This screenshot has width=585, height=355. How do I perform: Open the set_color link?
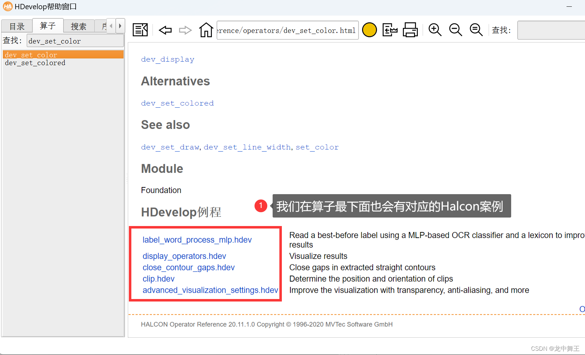click(317, 147)
